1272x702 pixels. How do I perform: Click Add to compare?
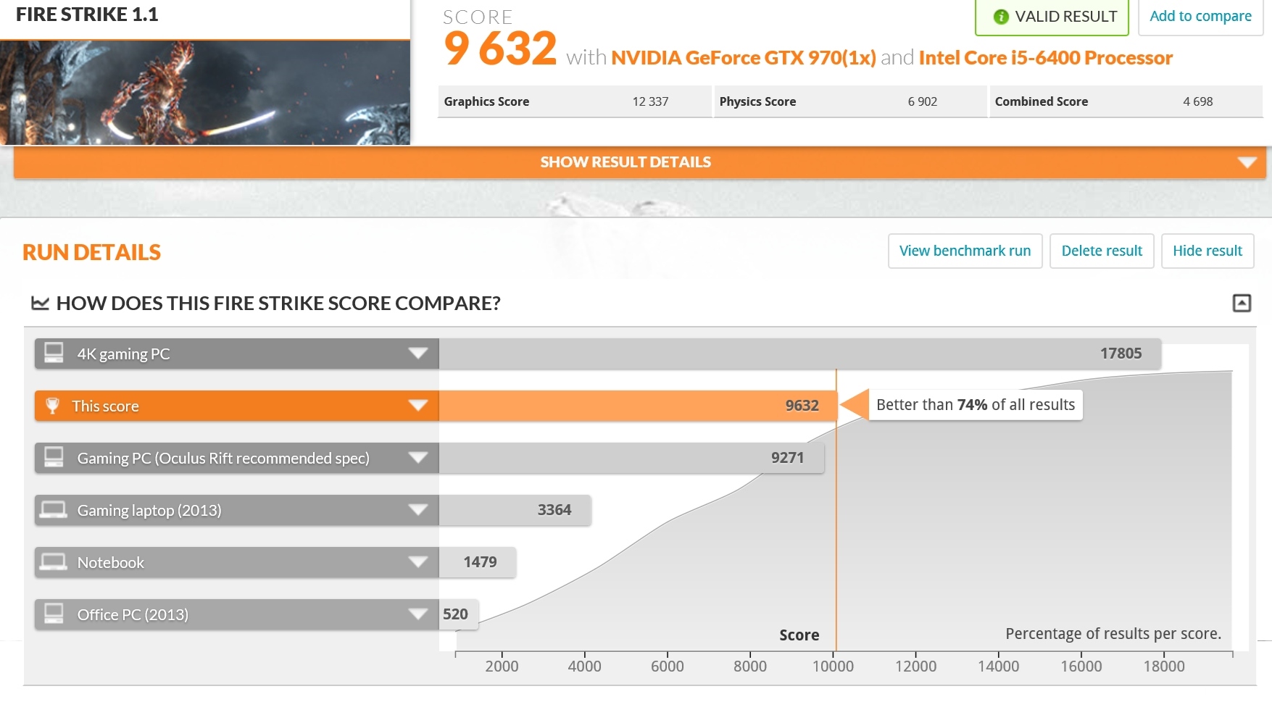[x=1200, y=17]
